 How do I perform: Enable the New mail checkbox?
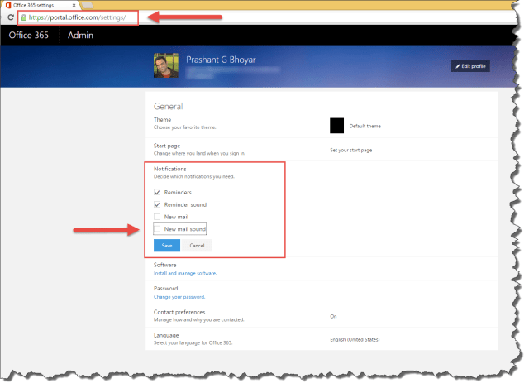[158, 216]
